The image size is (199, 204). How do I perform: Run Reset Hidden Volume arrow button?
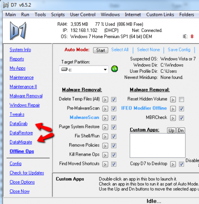(173, 99)
